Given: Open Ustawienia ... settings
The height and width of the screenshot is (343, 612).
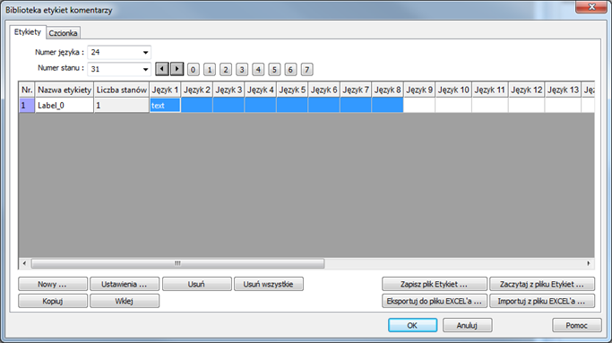Looking at the screenshot, I should pyautogui.click(x=125, y=284).
